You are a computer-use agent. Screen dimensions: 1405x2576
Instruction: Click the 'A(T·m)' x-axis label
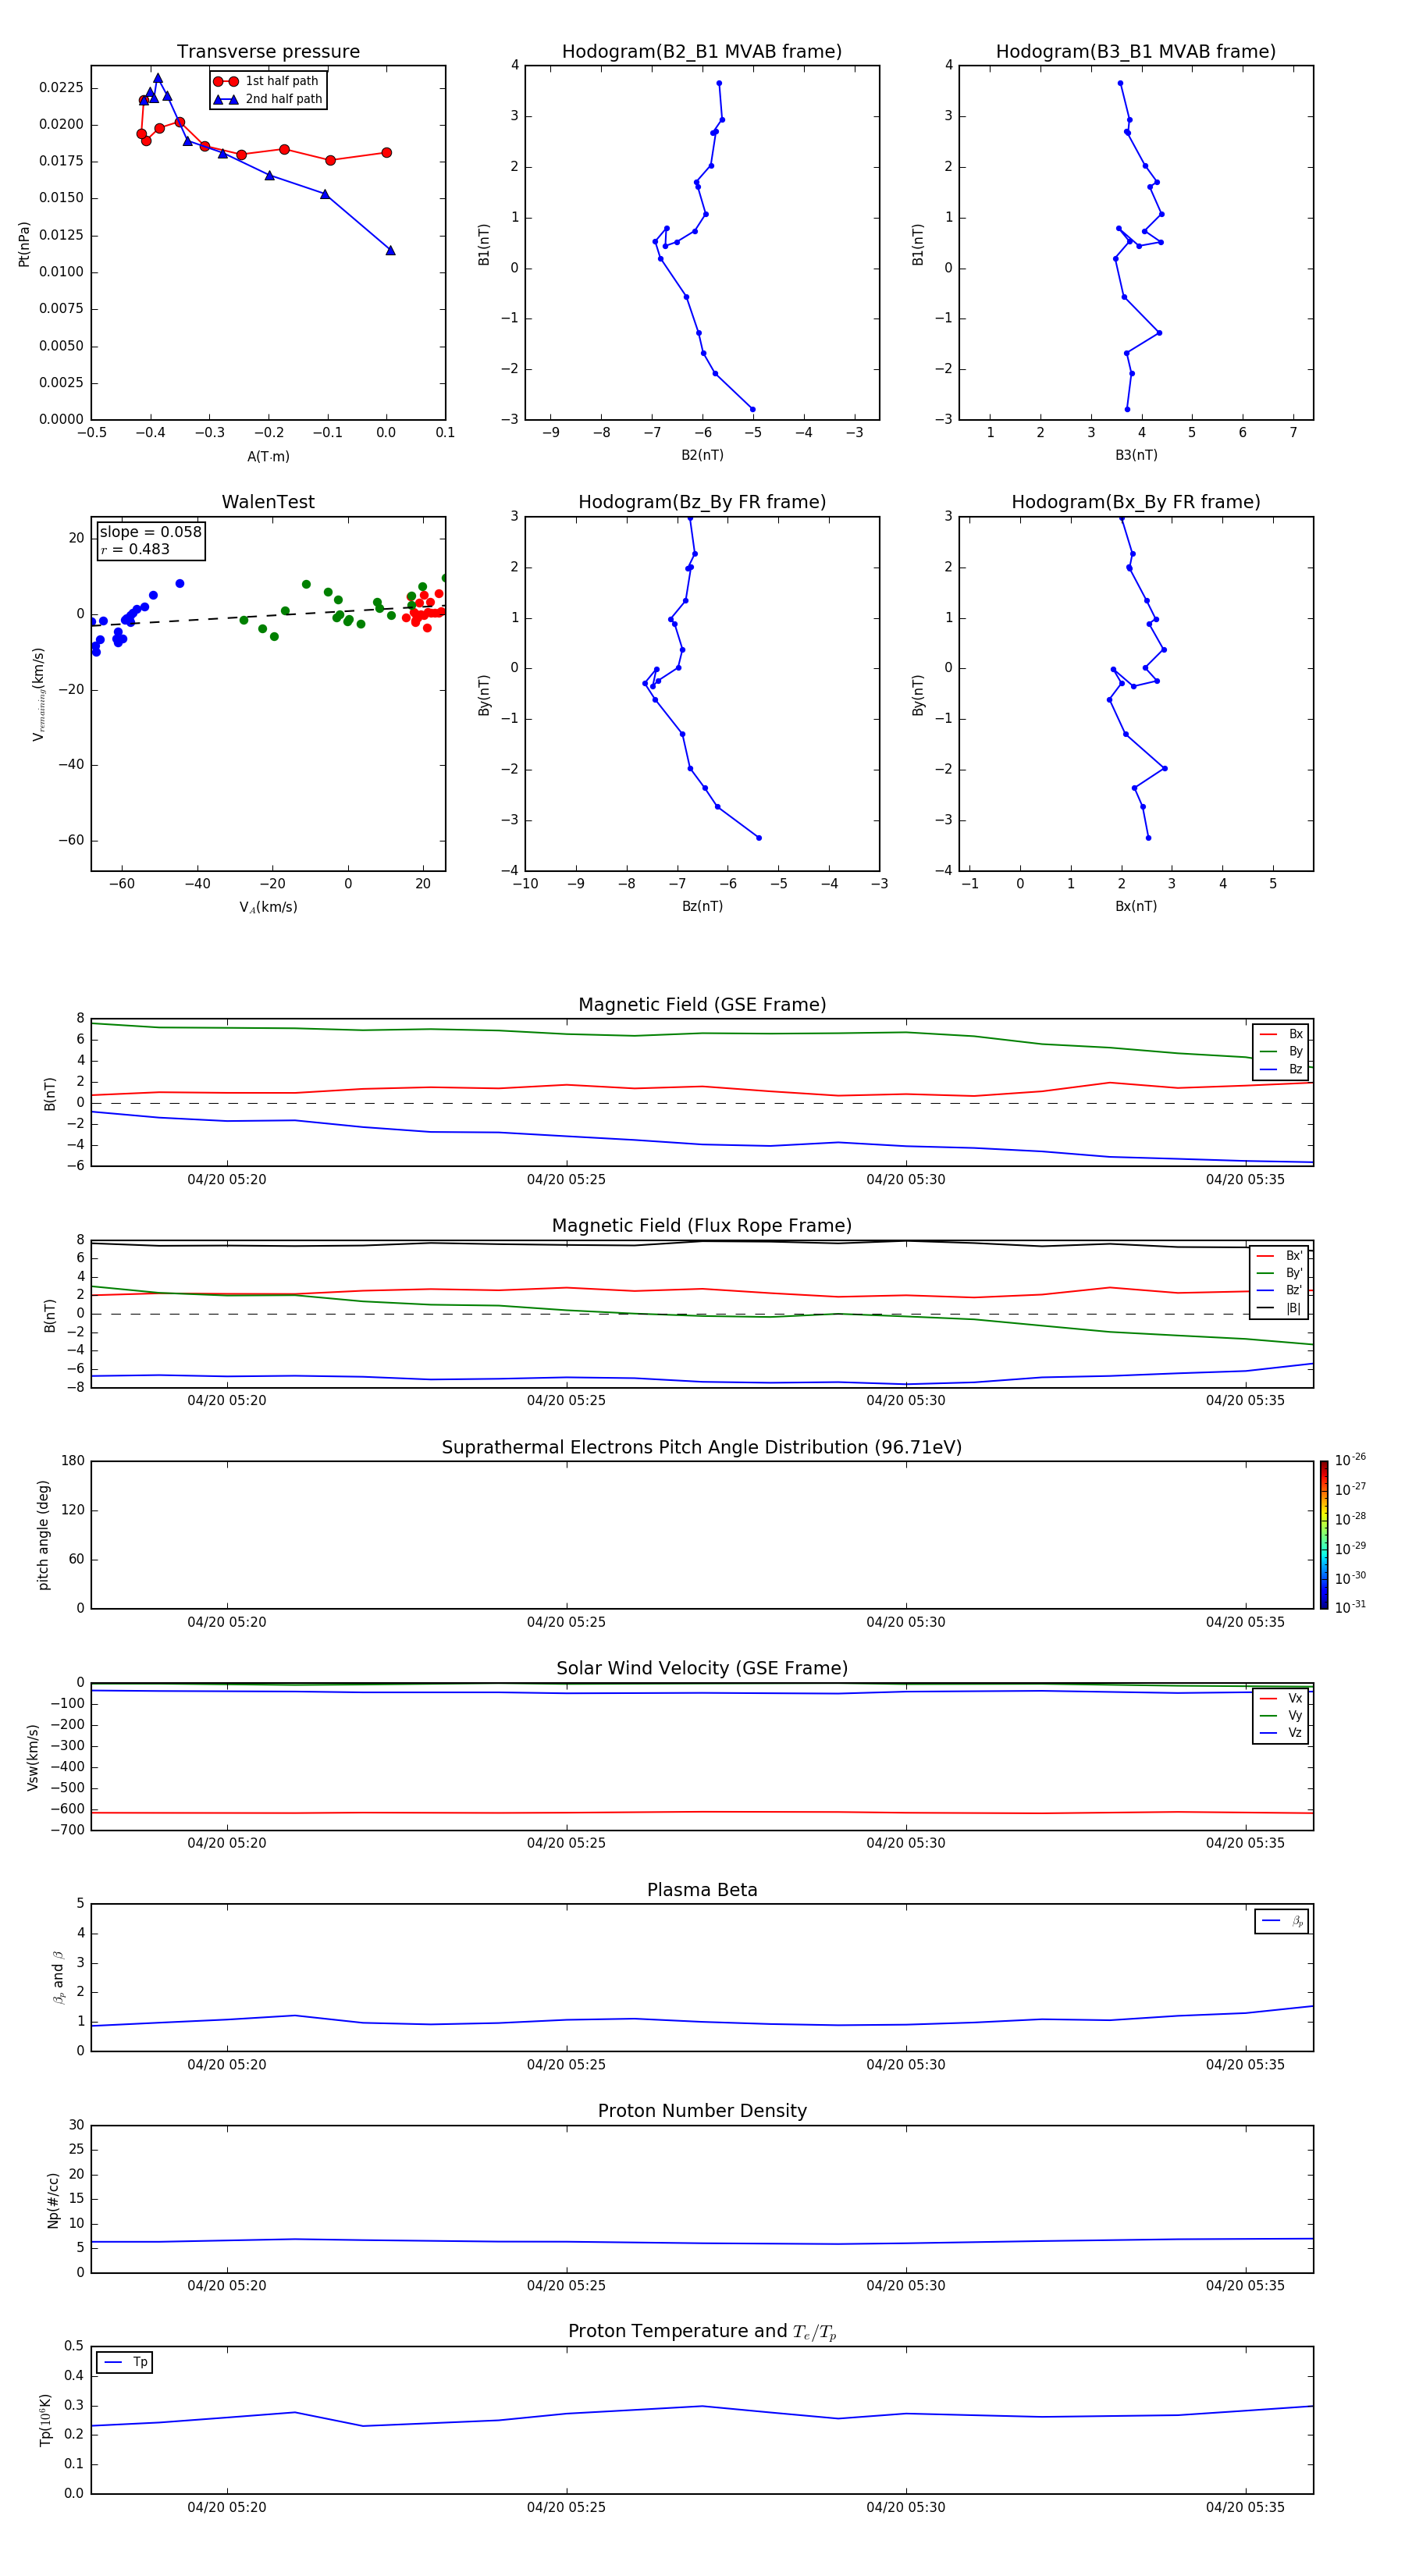(268, 457)
